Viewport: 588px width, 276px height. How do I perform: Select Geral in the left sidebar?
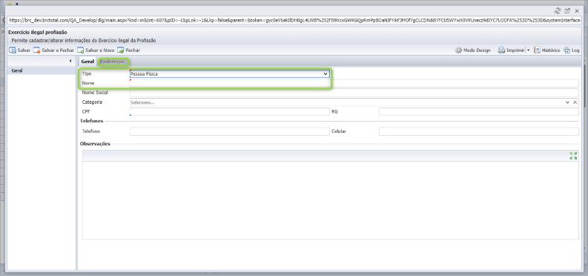click(42, 70)
